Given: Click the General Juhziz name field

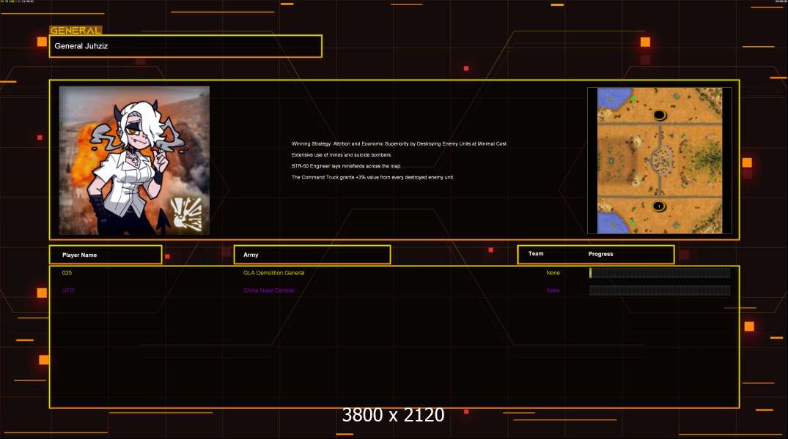Looking at the screenshot, I should tap(185, 46).
